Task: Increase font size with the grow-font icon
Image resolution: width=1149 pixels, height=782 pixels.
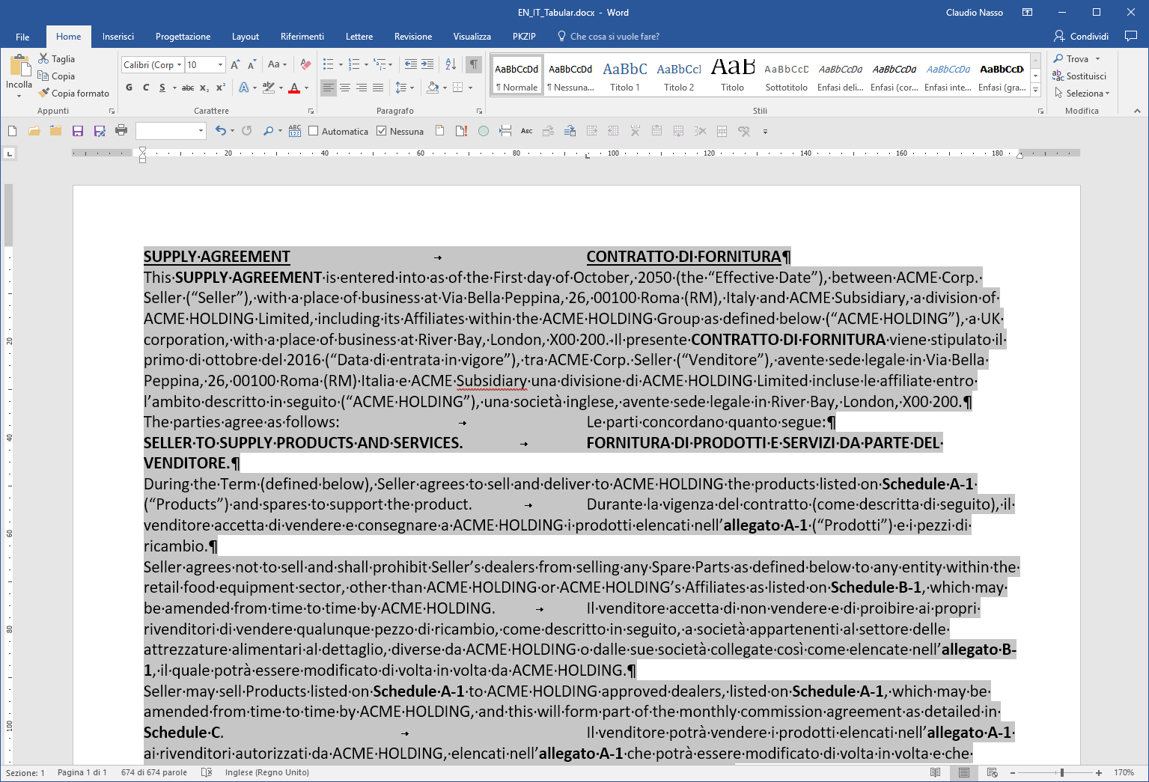Action: click(236, 65)
